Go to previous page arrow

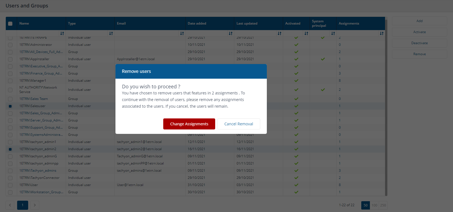pos(10,205)
